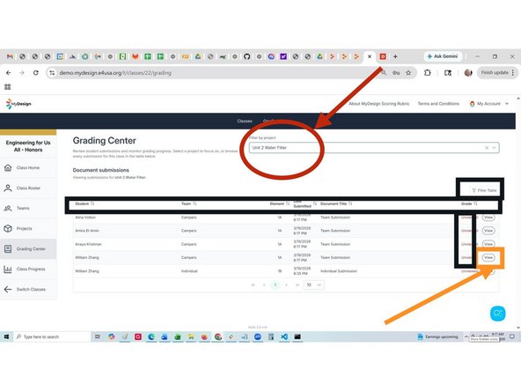521x391 pixels.
Task: Switch to the GitLab fox tab
Action: (x=135, y=56)
